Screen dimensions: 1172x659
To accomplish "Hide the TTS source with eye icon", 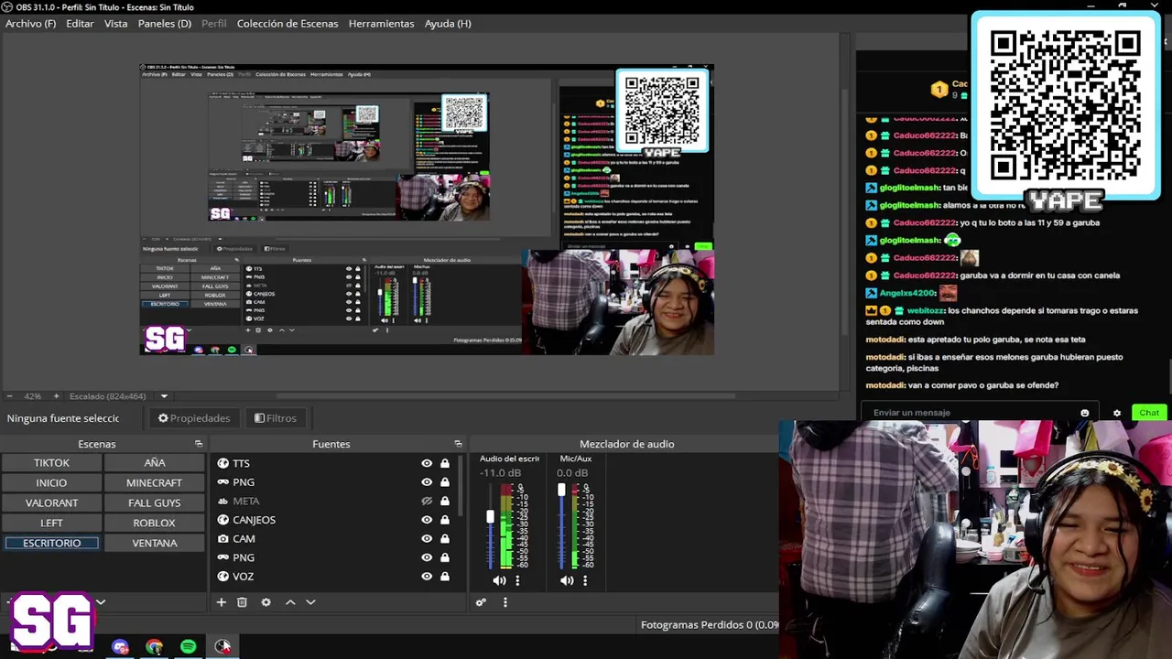I will tap(427, 463).
